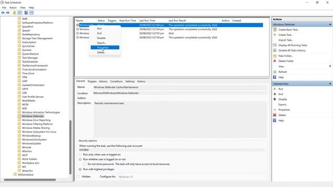Image resolution: width=333 pixels, height=187 pixels.
Task: Sort by the Last Run Result column header
Action: coord(177,21)
